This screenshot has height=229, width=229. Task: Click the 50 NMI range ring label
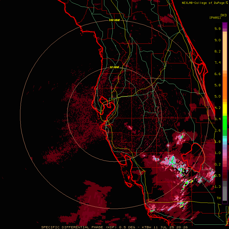pyautogui.click(x=114, y=67)
